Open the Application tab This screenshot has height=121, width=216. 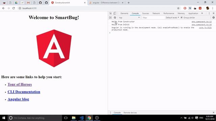pyautogui.click(x=193, y=13)
